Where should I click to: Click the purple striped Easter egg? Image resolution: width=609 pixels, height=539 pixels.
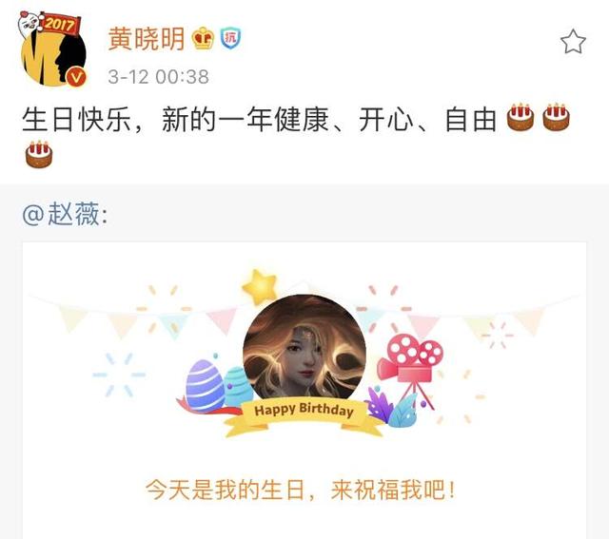click(x=205, y=385)
